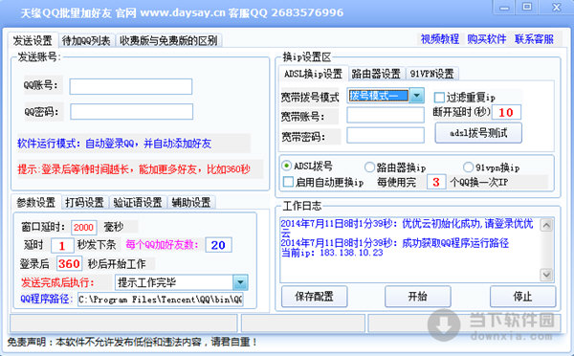
Task: Click the QQ程序路径 path field
Action: pos(161,300)
